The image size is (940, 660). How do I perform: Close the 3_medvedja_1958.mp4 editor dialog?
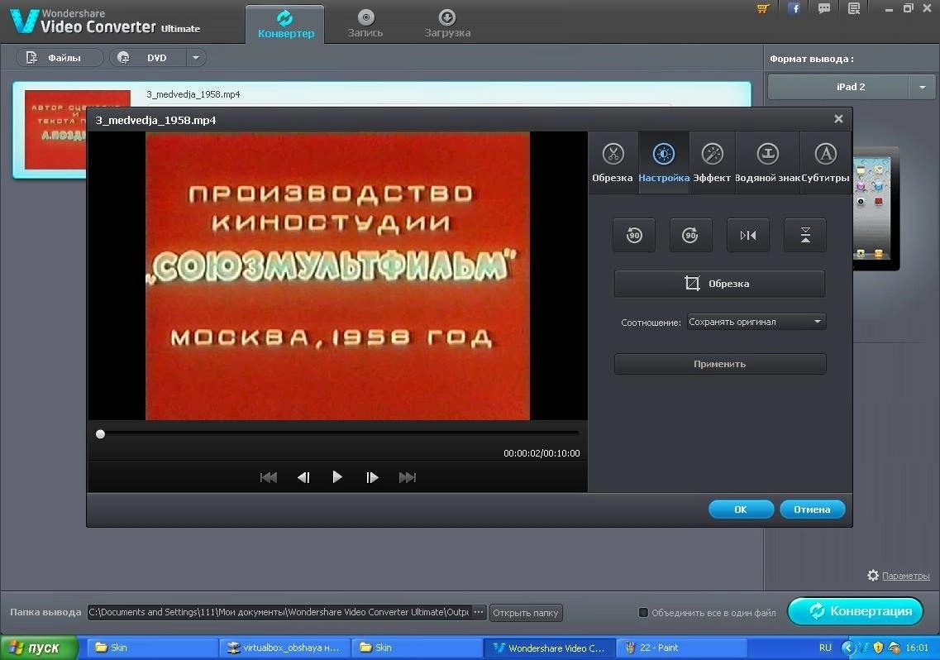click(838, 119)
